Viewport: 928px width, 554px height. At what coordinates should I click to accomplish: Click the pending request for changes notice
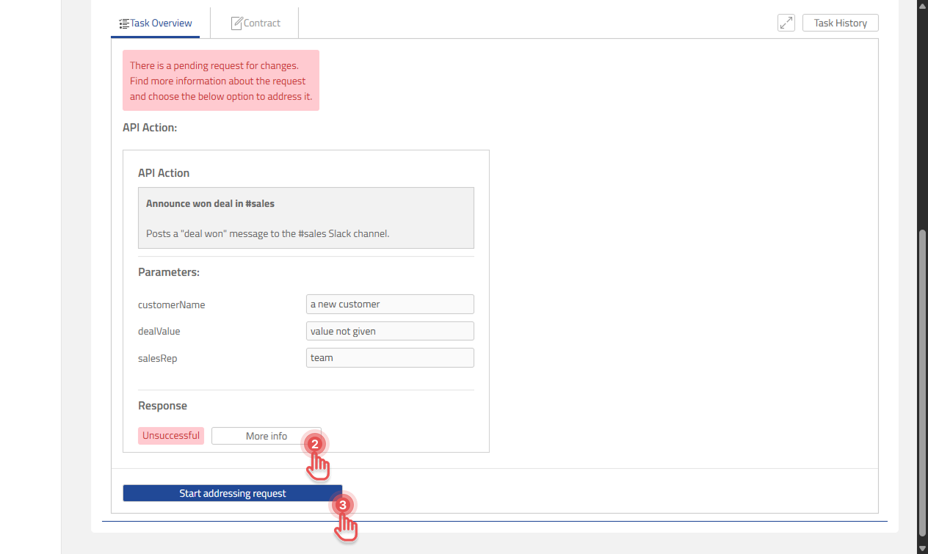pyautogui.click(x=221, y=81)
